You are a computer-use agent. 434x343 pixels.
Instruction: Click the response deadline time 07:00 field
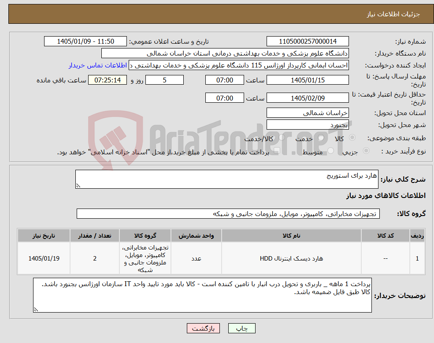(x=224, y=80)
